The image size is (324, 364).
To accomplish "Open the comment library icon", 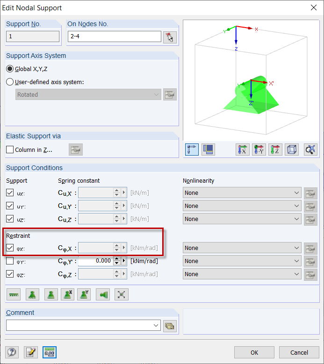I will tap(170, 326).
